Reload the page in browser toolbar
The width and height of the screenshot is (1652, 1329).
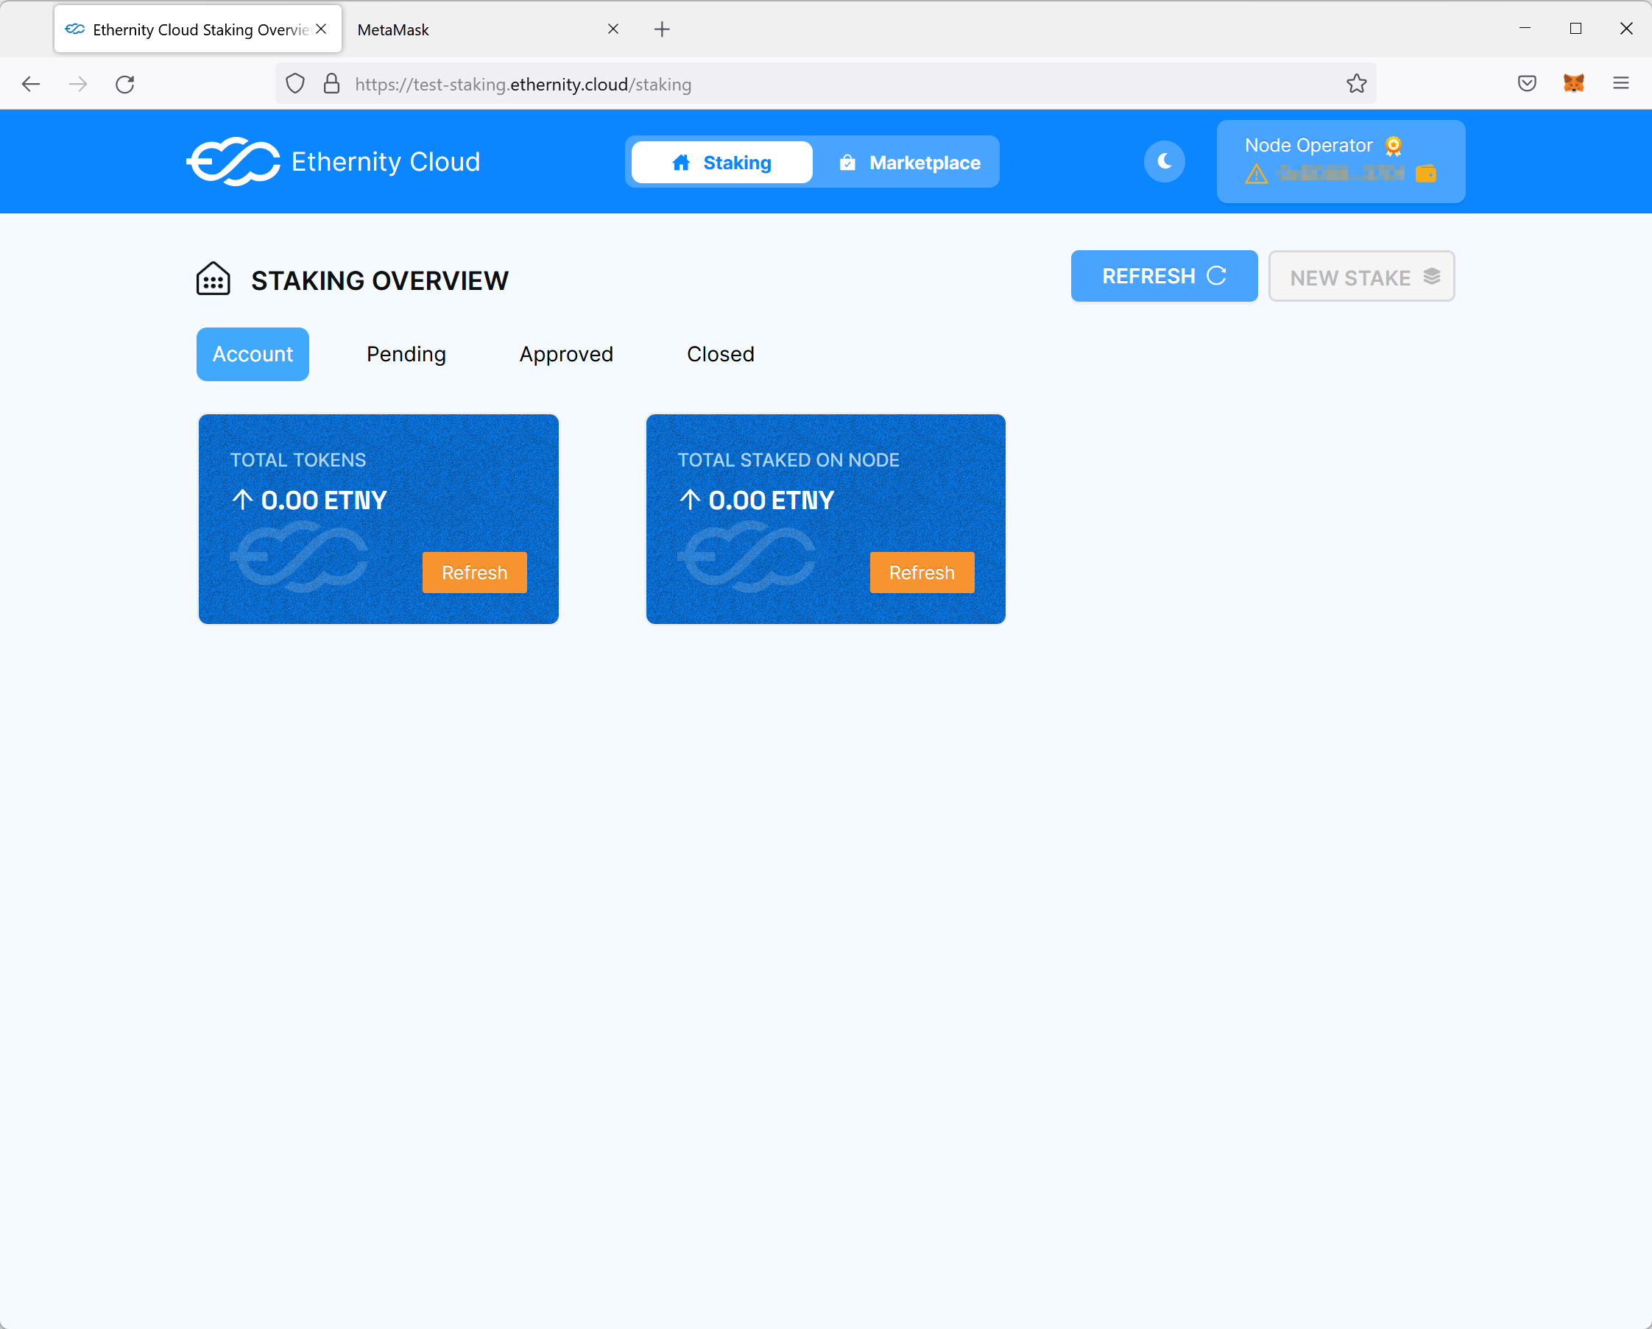[125, 83]
